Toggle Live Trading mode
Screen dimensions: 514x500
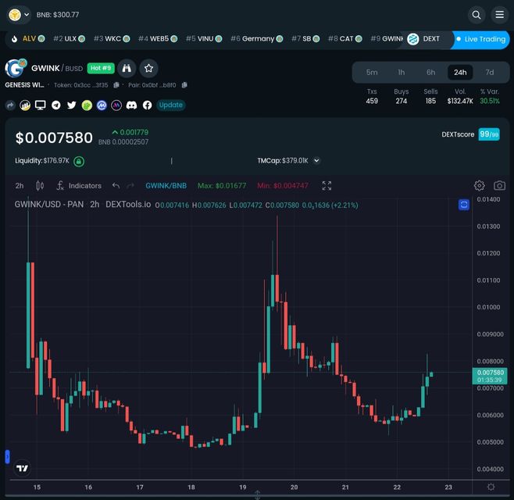(x=480, y=39)
